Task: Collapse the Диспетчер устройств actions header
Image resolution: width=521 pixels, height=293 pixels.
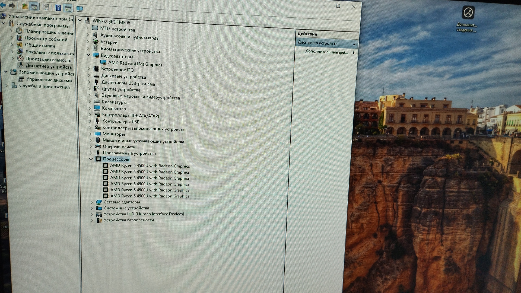Action: (x=354, y=44)
